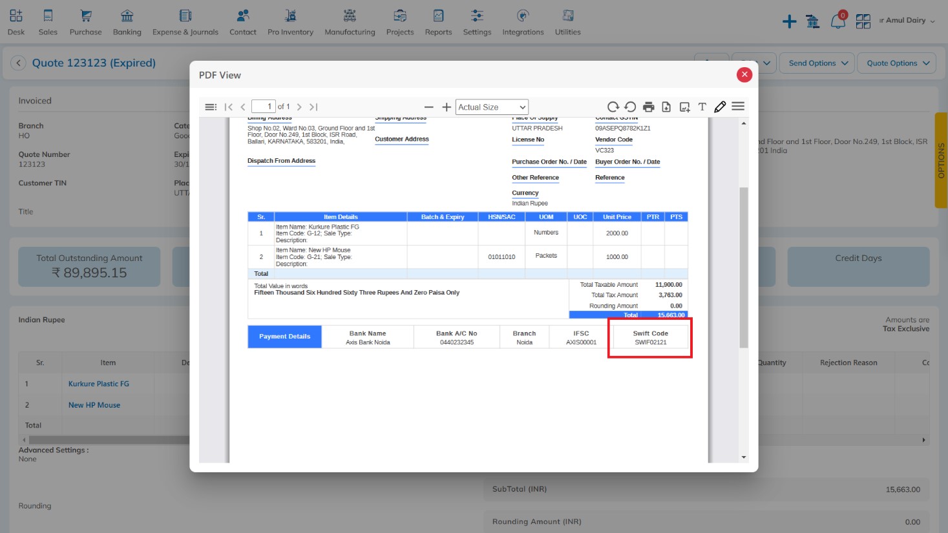Open Expense & Journals module
948x533 pixels.
pyautogui.click(x=185, y=22)
